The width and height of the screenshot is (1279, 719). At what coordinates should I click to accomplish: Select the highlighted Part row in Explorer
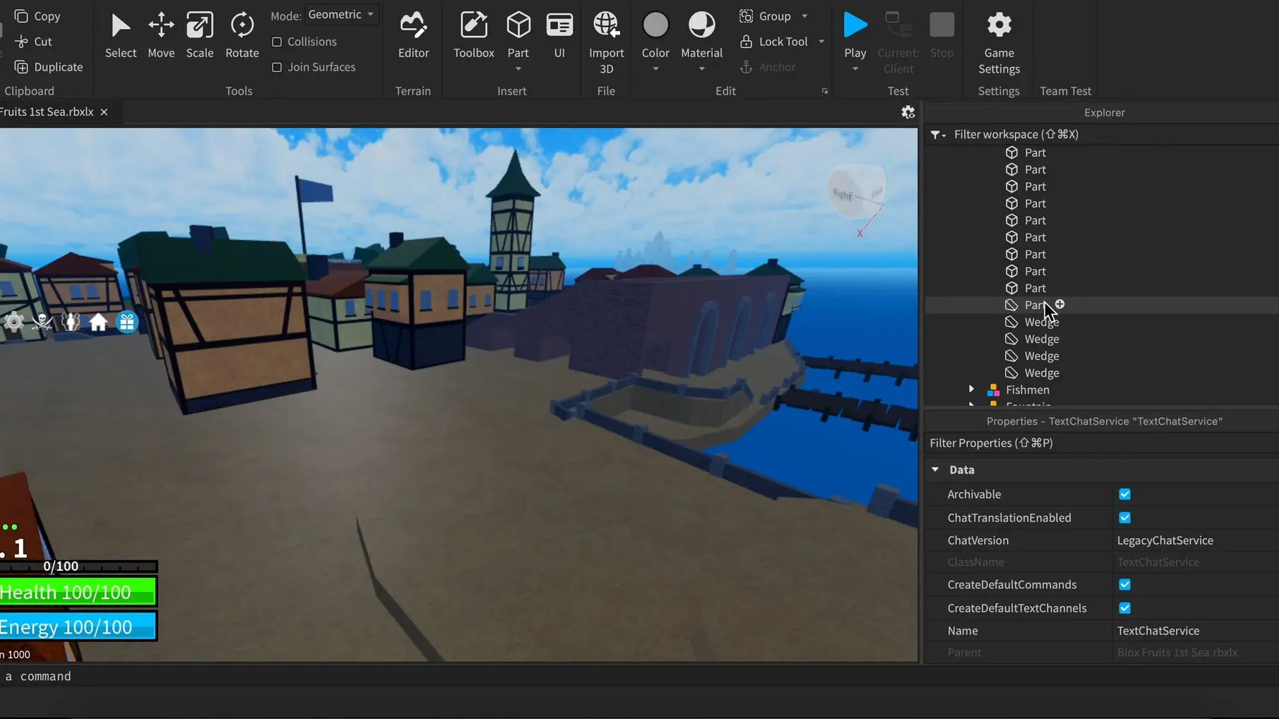[1101, 305]
